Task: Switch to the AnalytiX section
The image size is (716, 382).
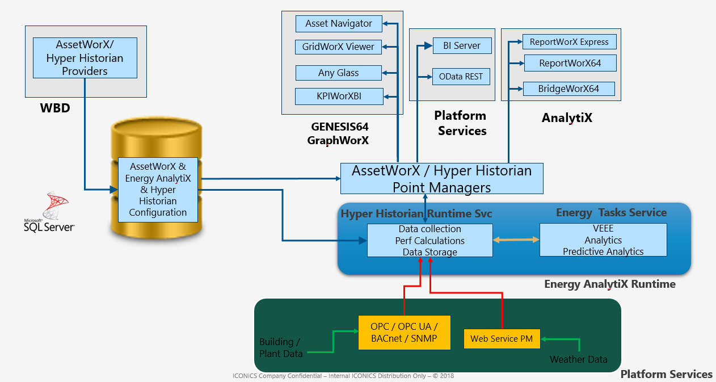Action: point(567,117)
